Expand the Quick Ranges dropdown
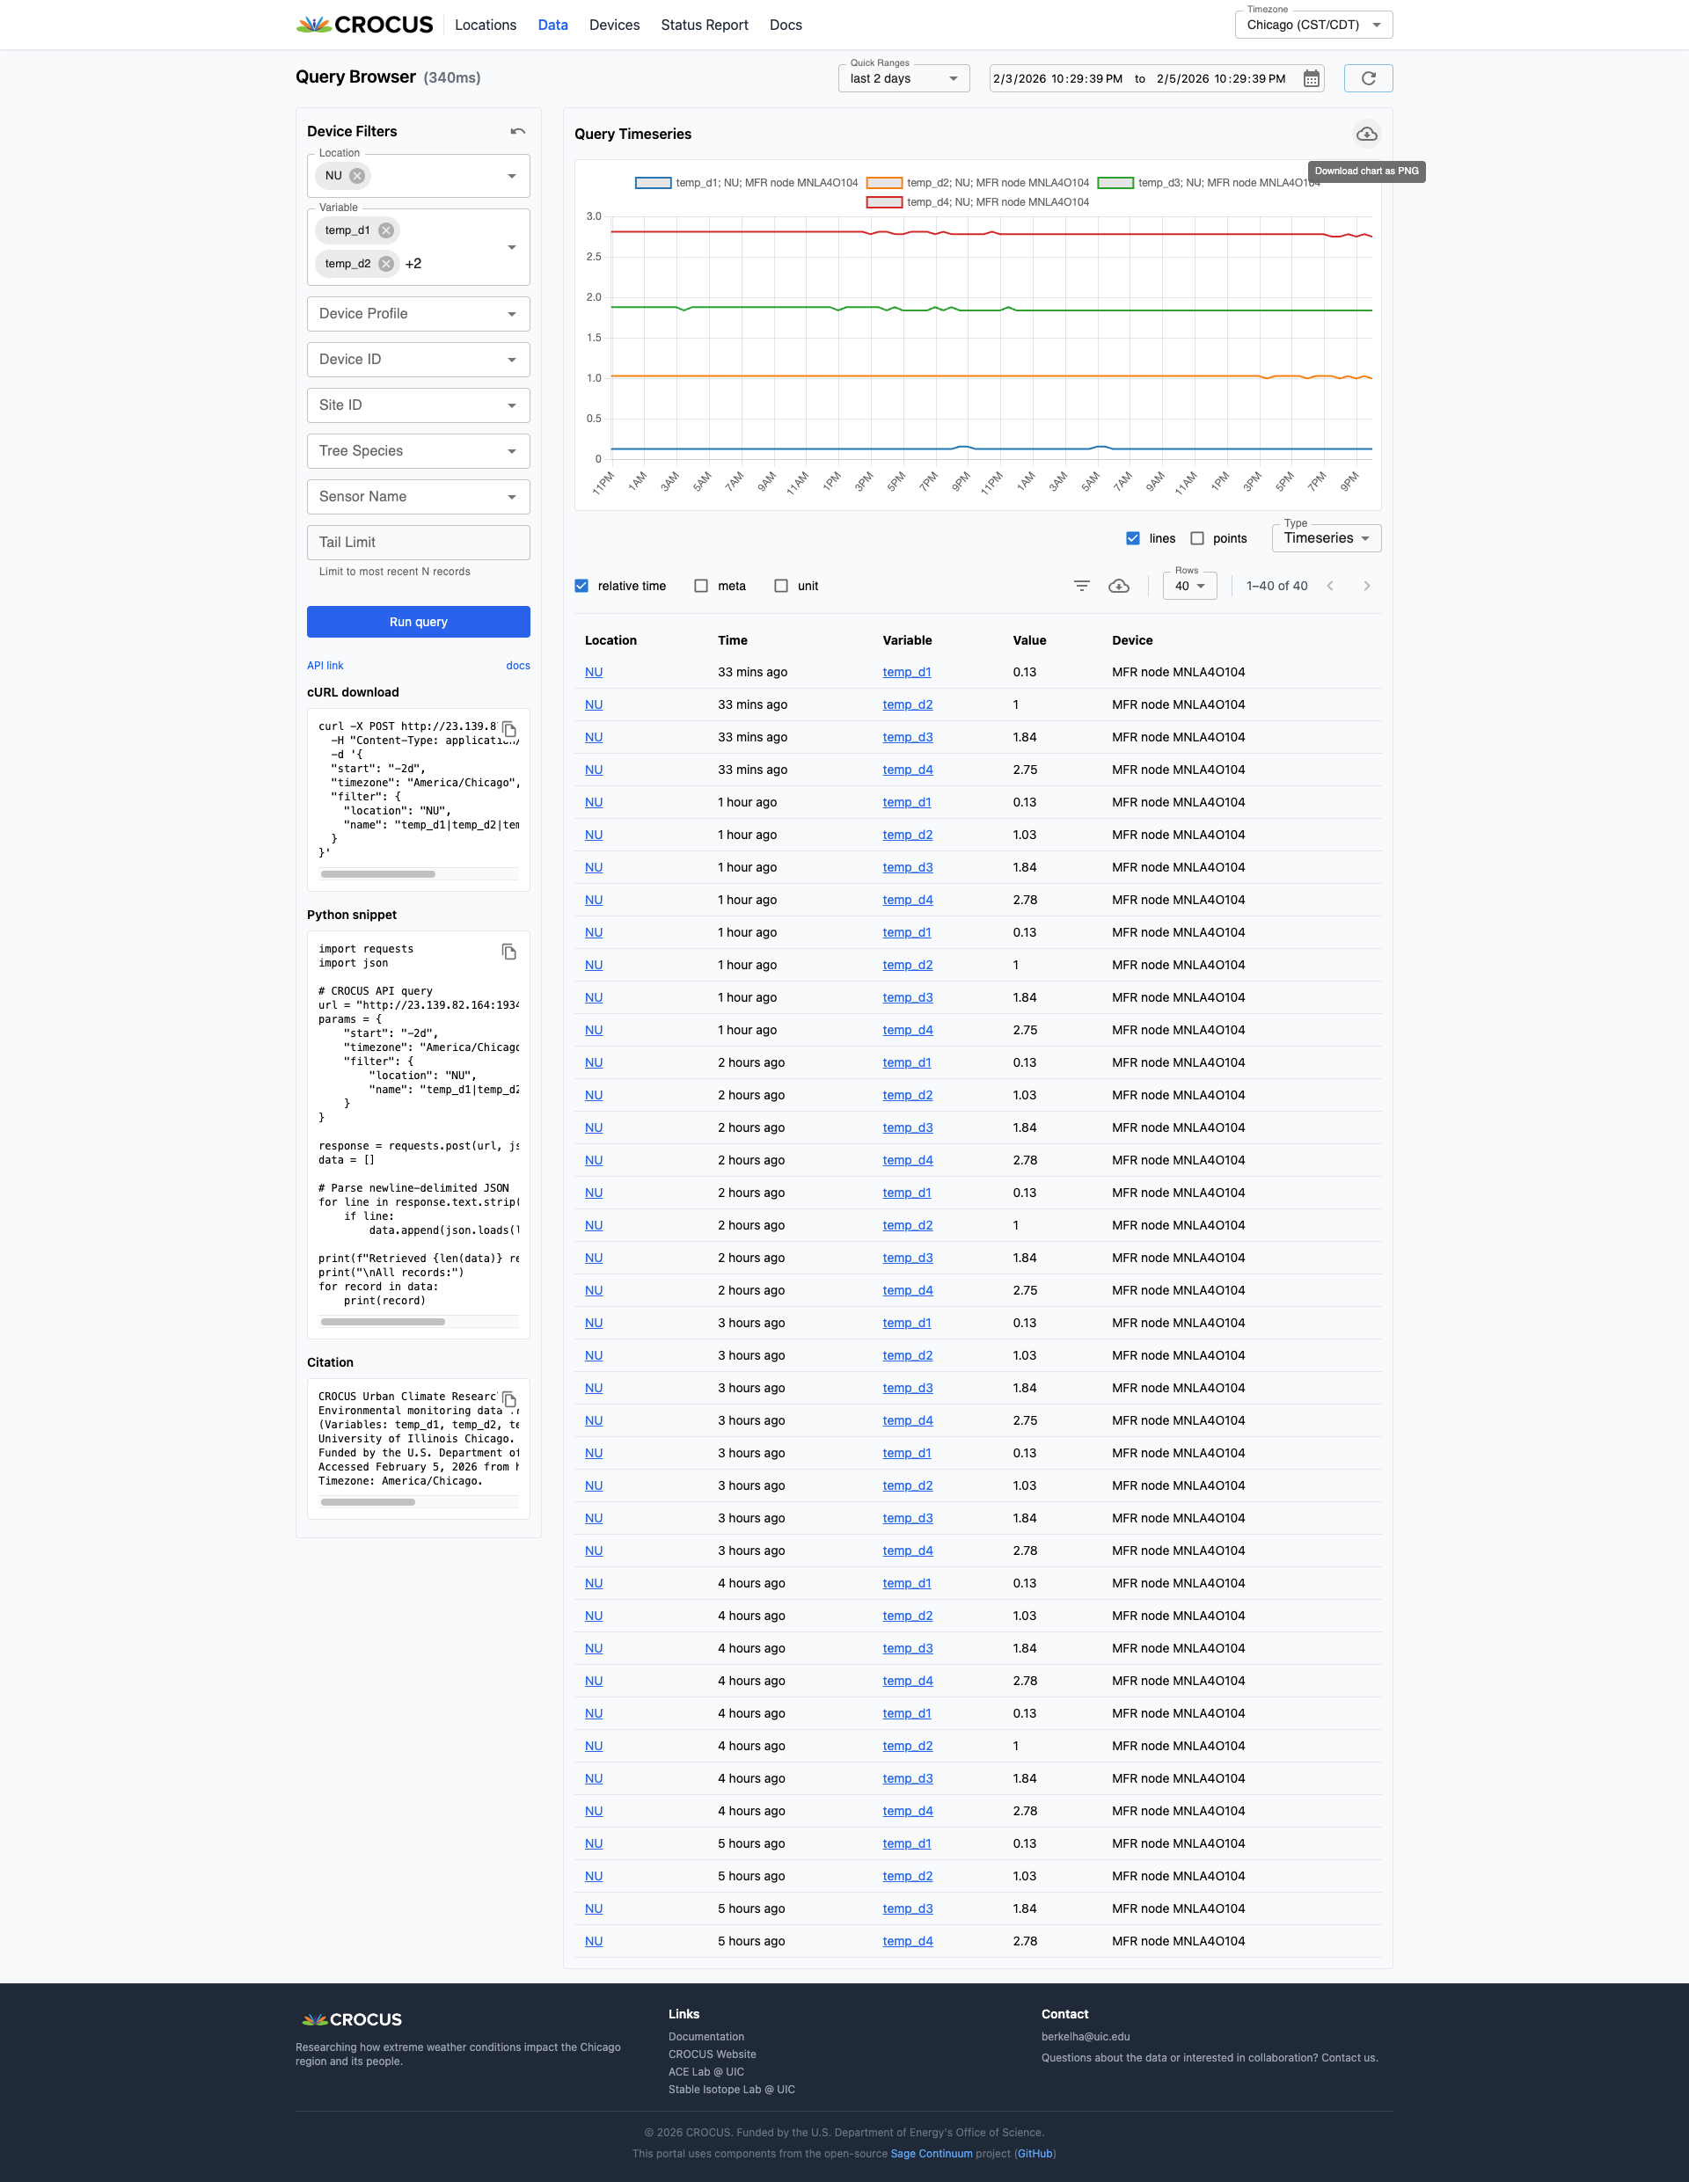This screenshot has height=2182, width=1689. pos(903,79)
